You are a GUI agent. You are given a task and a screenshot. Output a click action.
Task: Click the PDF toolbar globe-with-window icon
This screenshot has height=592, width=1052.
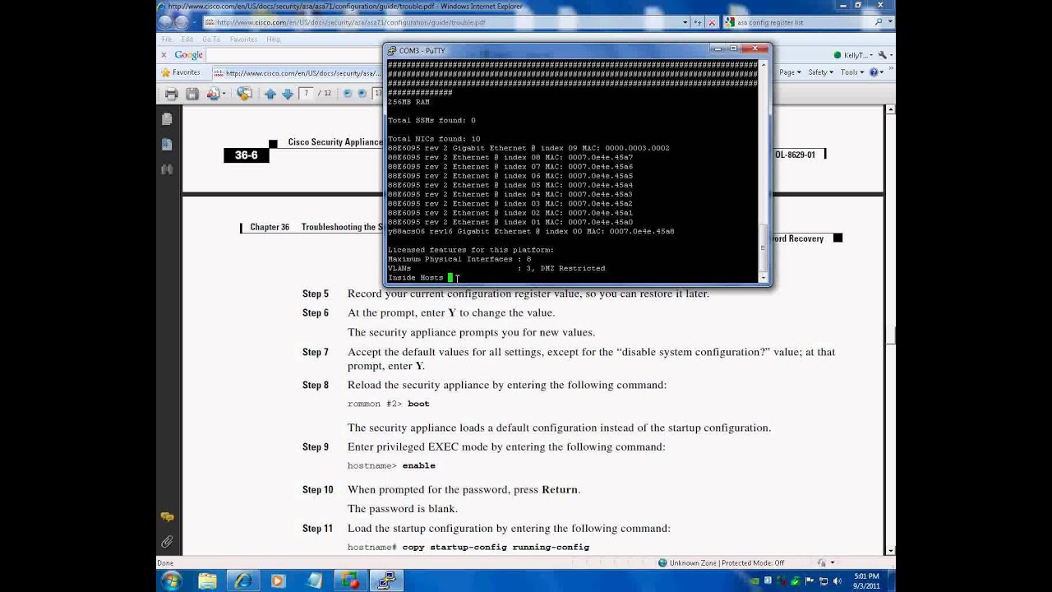coord(244,94)
